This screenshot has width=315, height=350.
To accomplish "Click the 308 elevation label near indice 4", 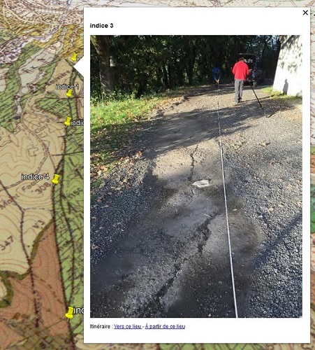I will 44,188.
